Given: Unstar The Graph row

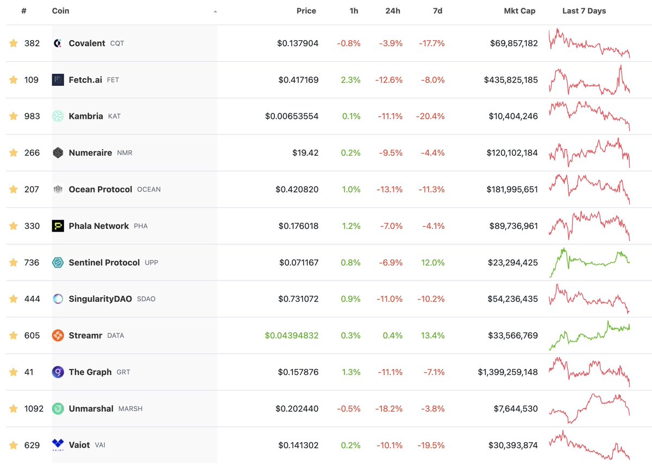Looking at the screenshot, I should 14,372.
